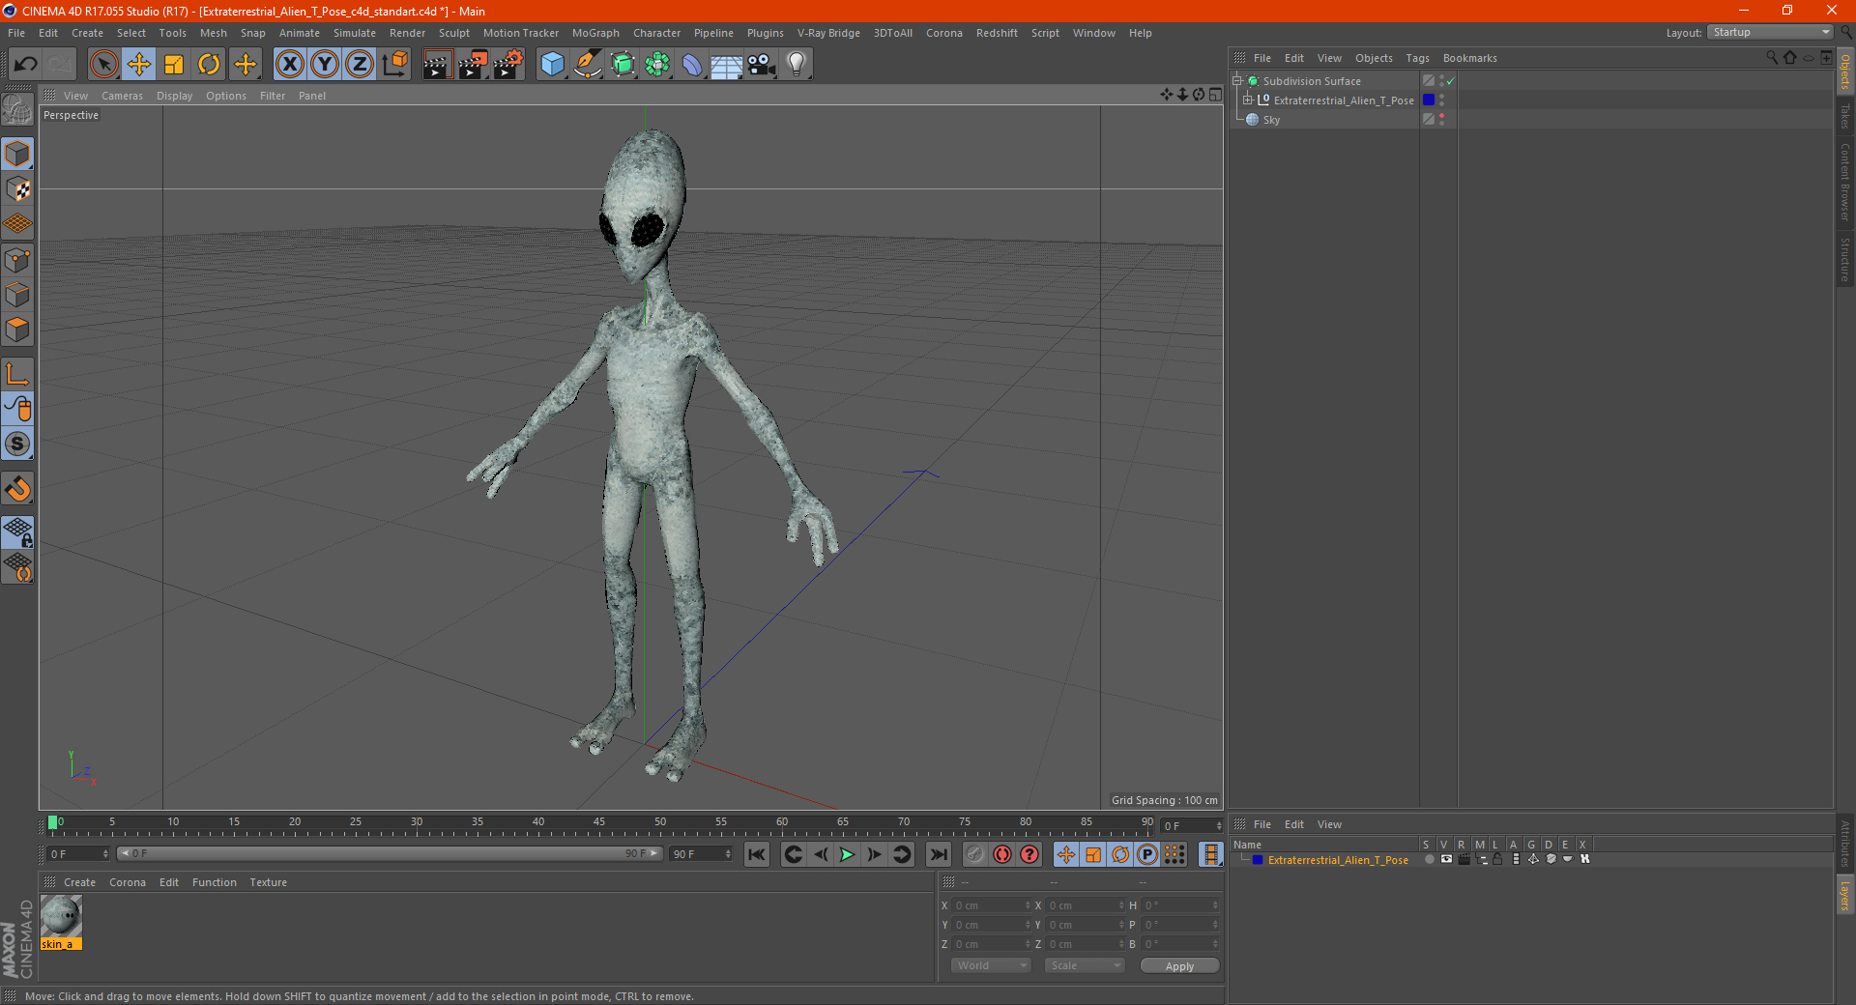This screenshot has height=1005, width=1856.
Task: Toggle autokeying button
Action: [1002, 854]
